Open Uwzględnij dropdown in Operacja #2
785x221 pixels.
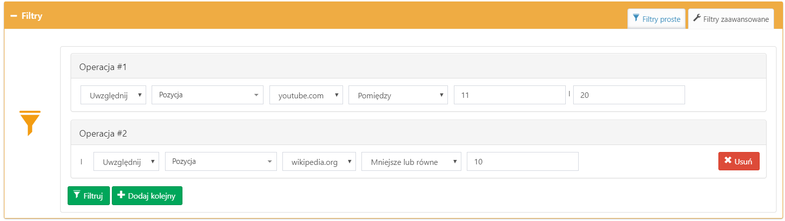click(126, 161)
